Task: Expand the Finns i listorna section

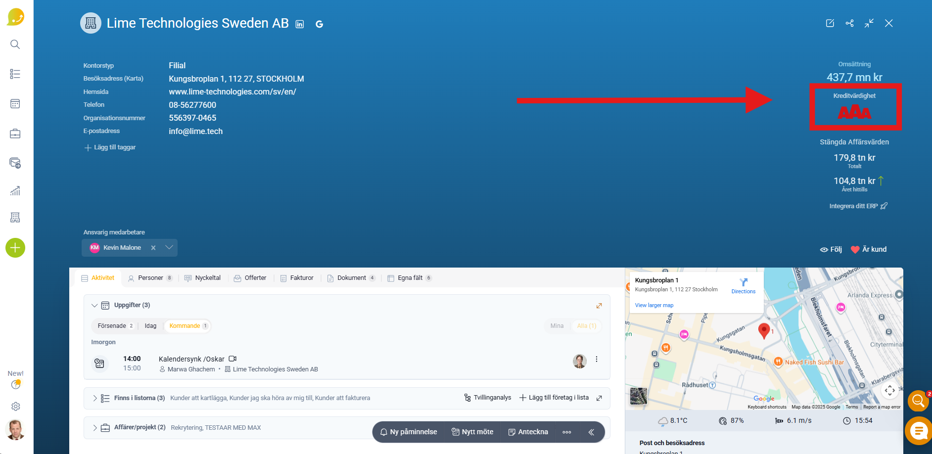Action: 94,398
